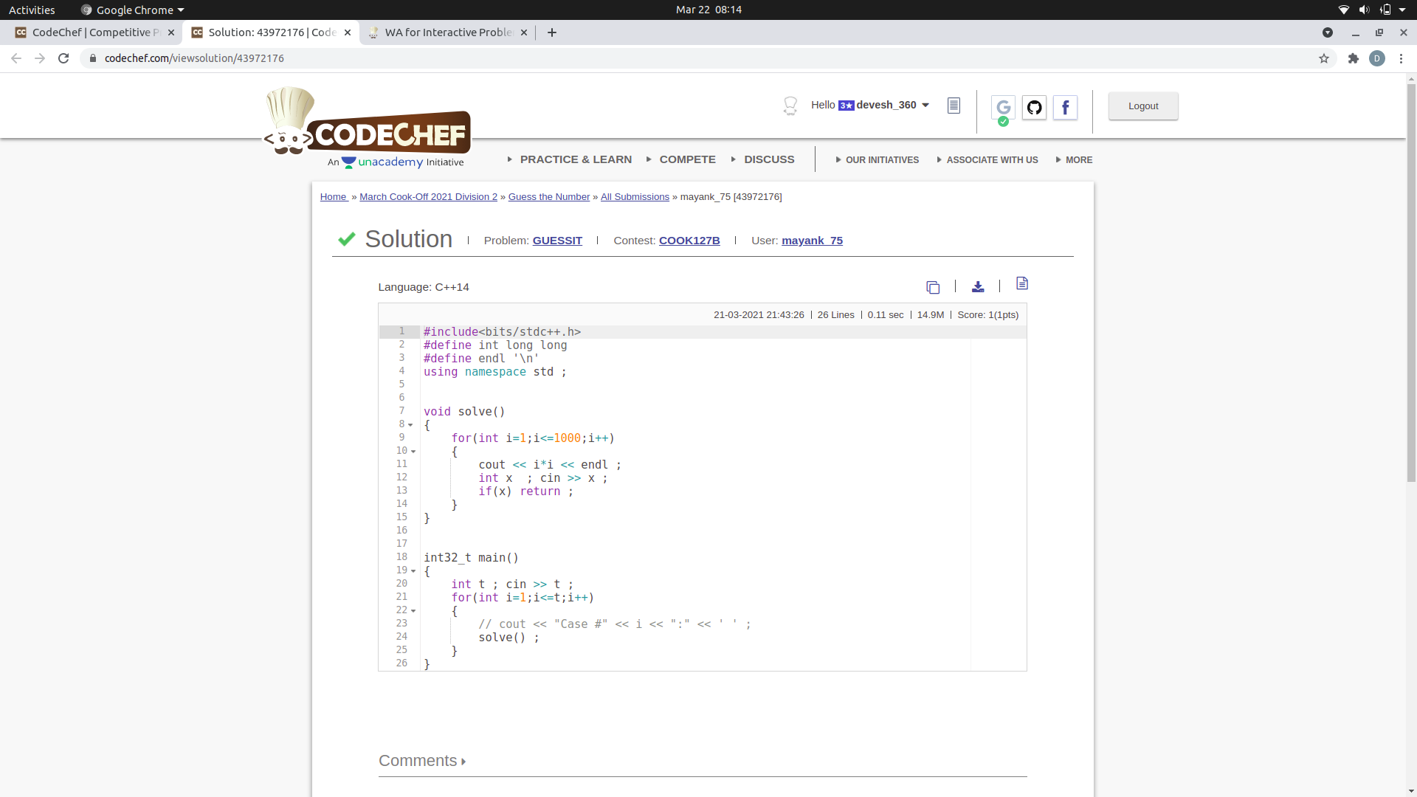The image size is (1417, 797).
Task: Open plain text view of the solution
Action: [x=1021, y=283]
